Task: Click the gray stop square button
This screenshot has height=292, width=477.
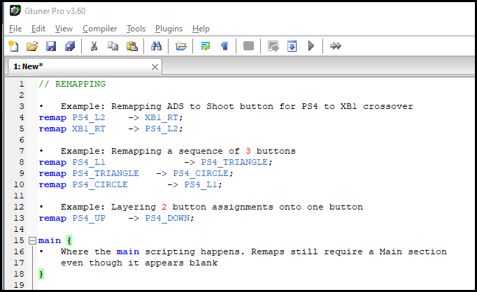Action: tap(248, 46)
